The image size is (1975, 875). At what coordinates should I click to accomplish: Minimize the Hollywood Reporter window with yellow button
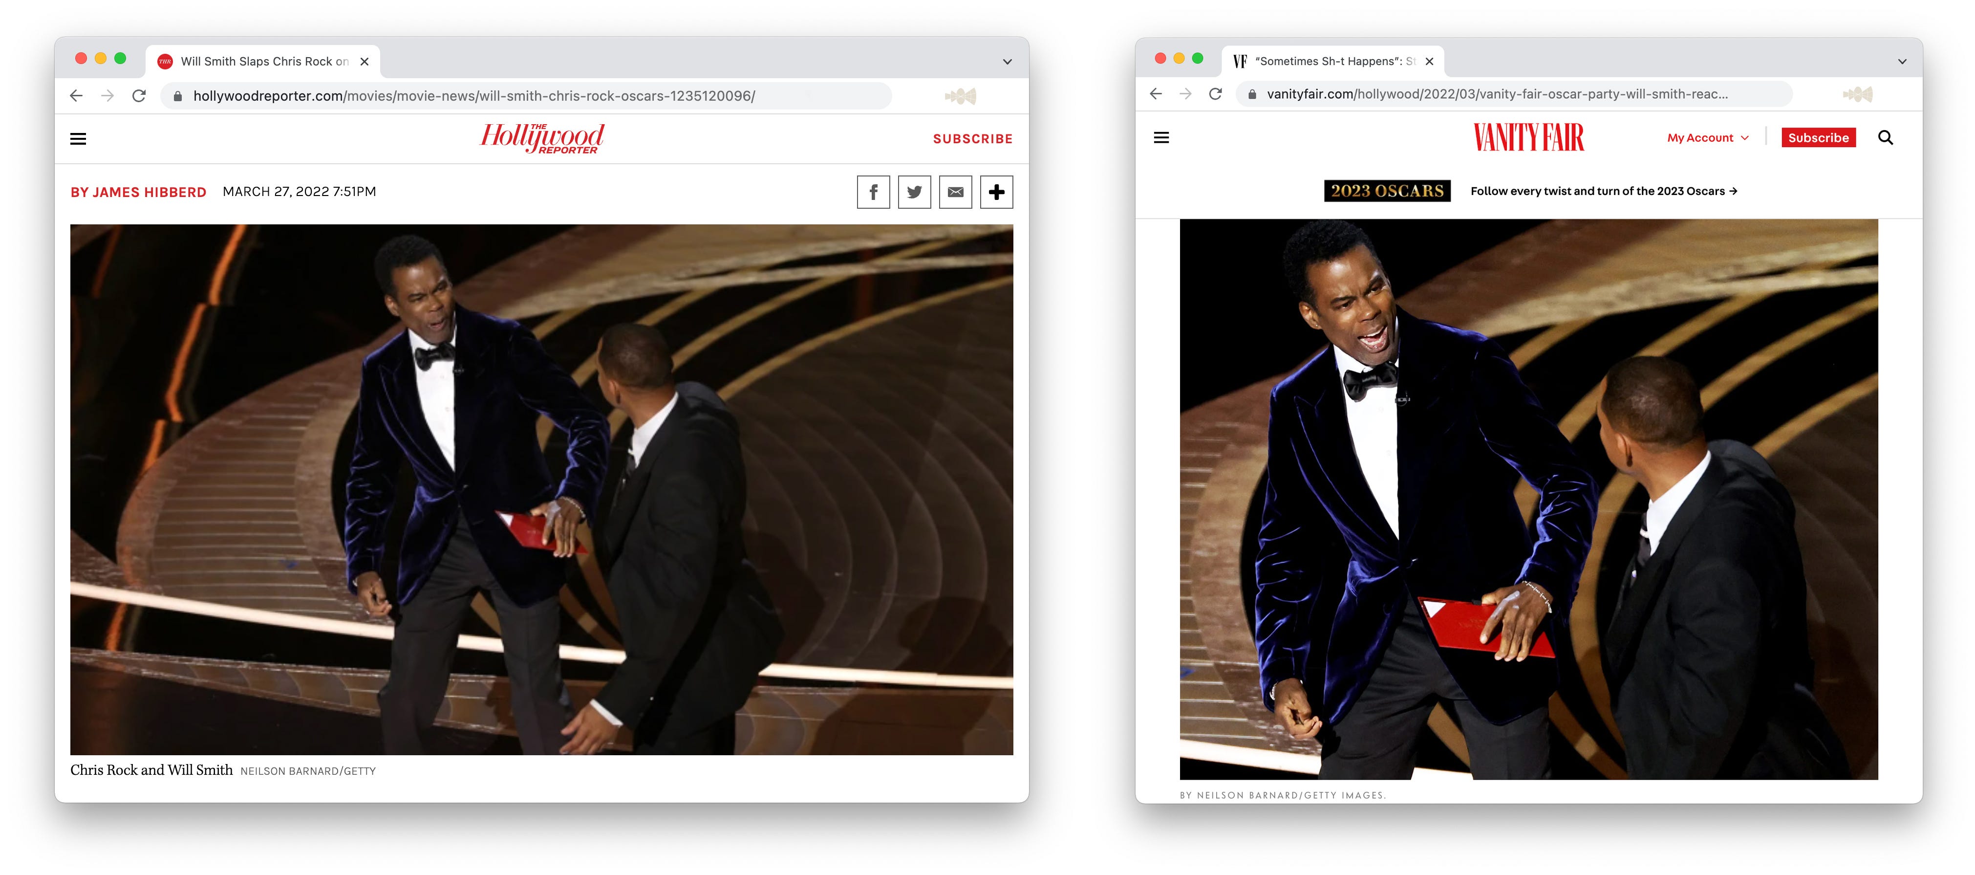101,58
